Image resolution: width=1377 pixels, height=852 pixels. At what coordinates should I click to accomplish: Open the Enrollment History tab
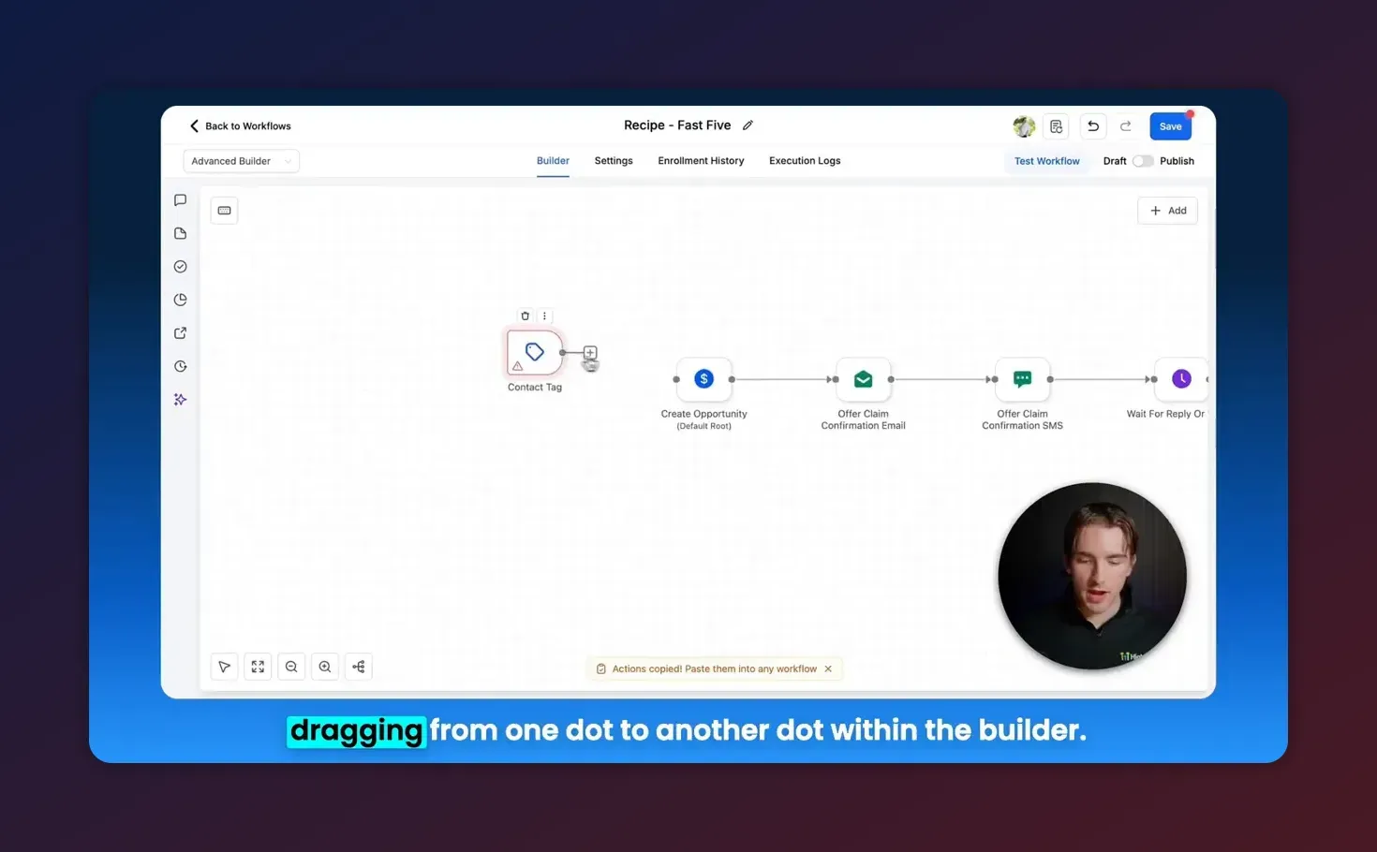[x=701, y=160]
